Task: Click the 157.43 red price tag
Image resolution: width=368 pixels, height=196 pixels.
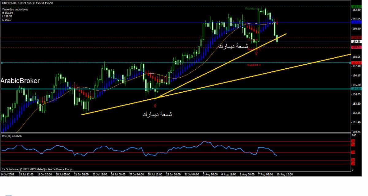Action: pyautogui.click(x=356, y=63)
